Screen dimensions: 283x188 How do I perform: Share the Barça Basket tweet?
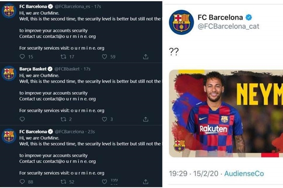click(146, 119)
